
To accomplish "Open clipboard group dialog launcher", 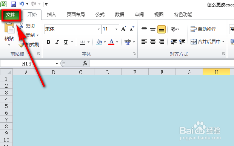I will pyautogui.click(x=38, y=54).
